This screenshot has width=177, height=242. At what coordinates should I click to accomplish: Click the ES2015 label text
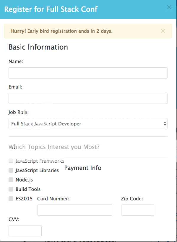coord(24,199)
